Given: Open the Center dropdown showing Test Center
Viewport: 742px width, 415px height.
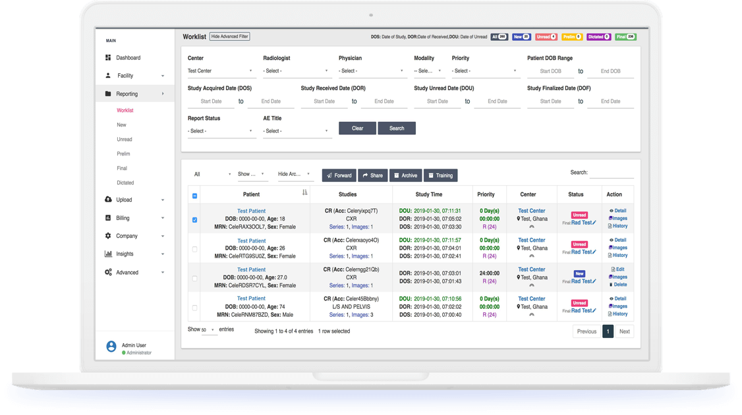Looking at the screenshot, I should coord(221,71).
